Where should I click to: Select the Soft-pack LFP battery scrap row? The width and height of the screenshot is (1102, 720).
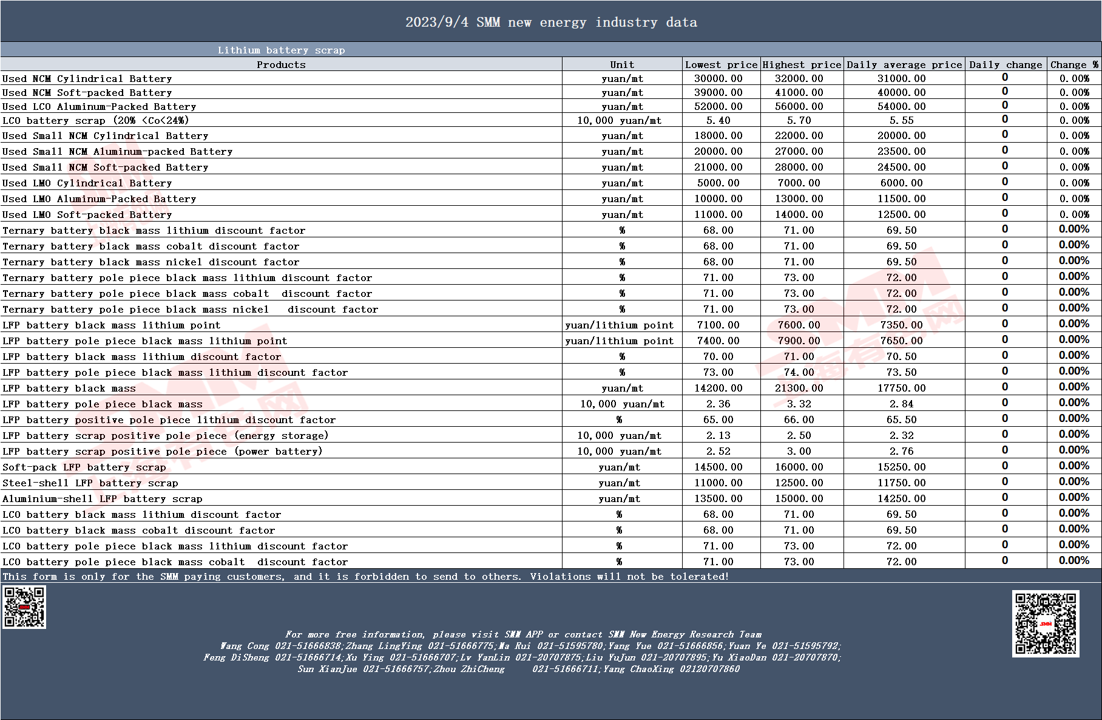tap(551, 467)
